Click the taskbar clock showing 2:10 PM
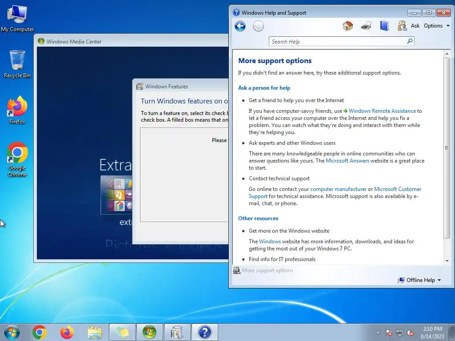Image resolution: width=455 pixels, height=341 pixels. tap(432, 333)
